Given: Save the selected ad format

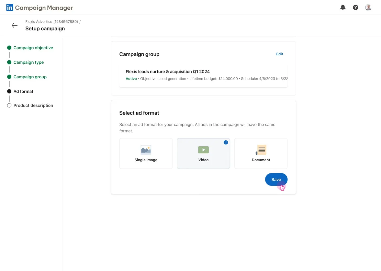Looking at the screenshot, I should 276,179.
